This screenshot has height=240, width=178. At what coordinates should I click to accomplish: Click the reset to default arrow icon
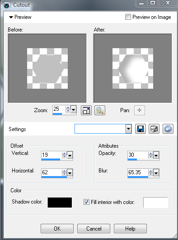[168, 129]
